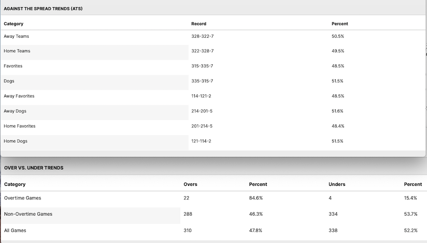Select the Dogs category row label
This screenshot has height=243, width=427.
pyautogui.click(x=9, y=81)
